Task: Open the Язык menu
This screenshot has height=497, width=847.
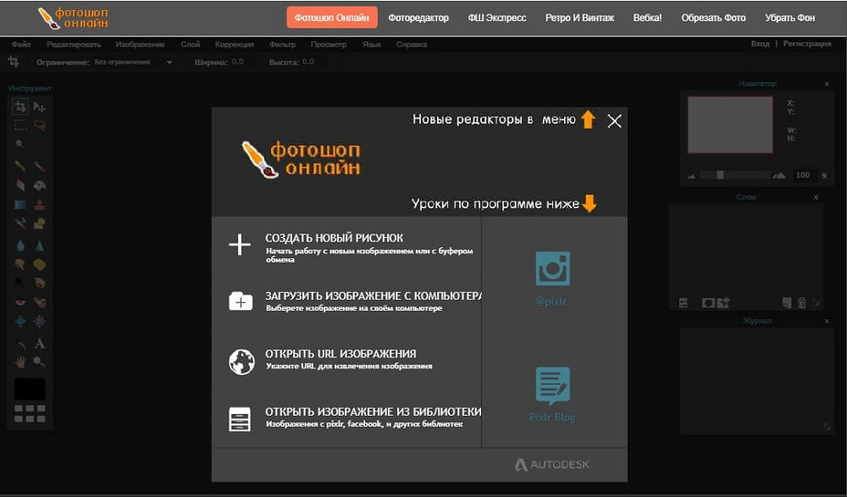Action: pos(372,44)
